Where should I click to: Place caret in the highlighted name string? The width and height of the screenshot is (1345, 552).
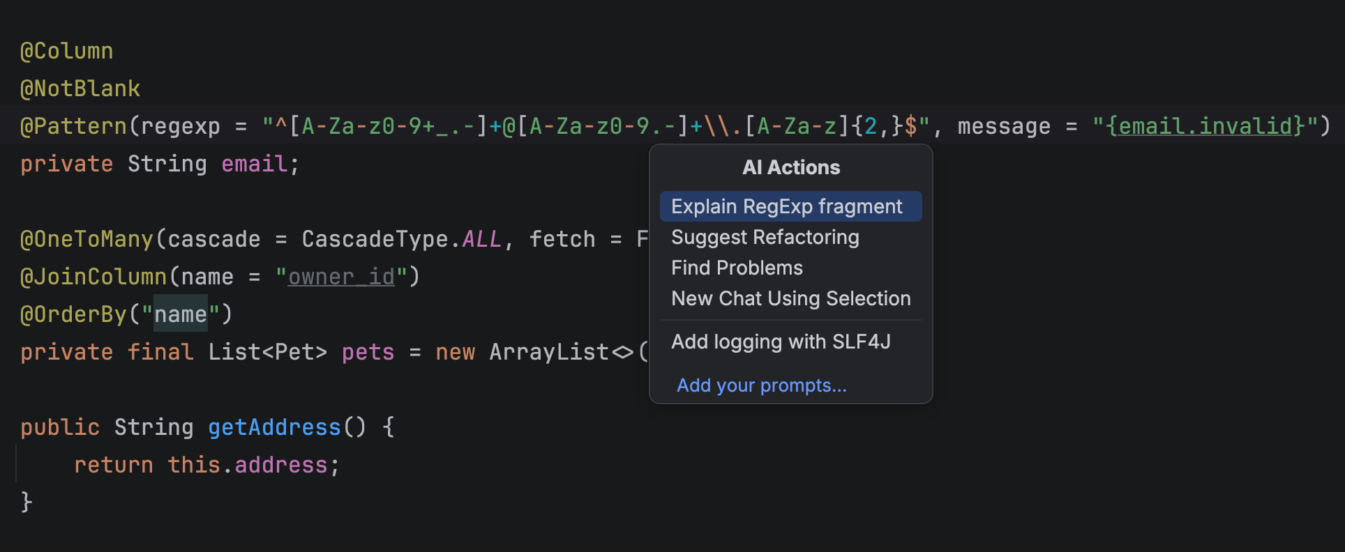[x=181, y=314]
